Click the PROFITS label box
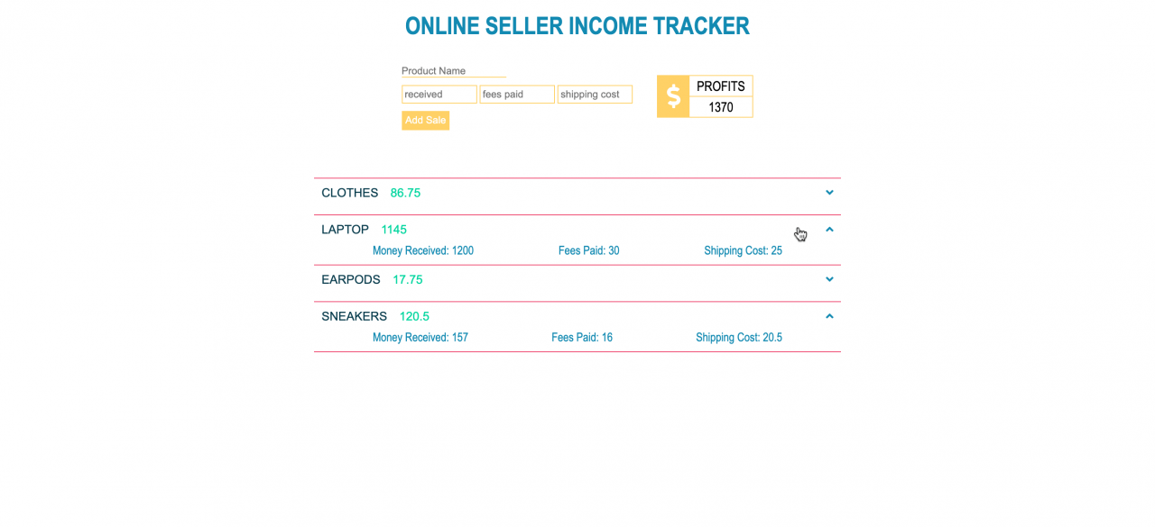Viewport: 1155px width, 527px height. click(720, 86)
